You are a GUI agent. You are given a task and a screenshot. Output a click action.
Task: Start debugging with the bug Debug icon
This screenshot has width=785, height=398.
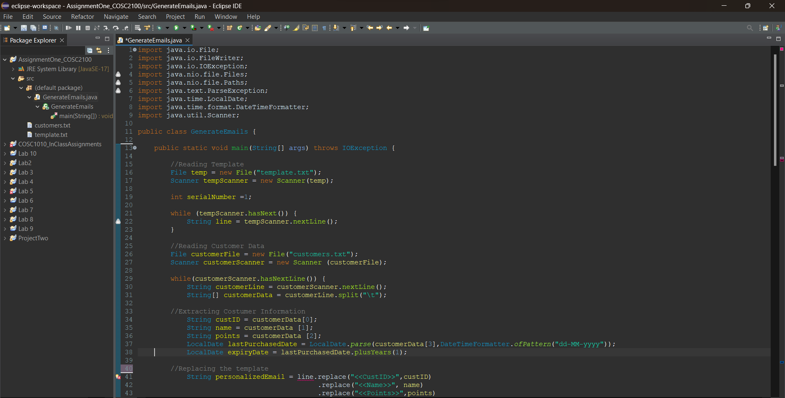(159, 28)
